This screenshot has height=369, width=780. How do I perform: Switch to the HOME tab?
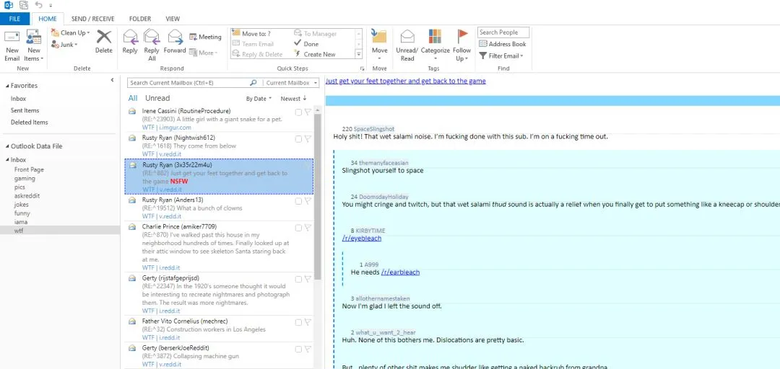(48, 19)
